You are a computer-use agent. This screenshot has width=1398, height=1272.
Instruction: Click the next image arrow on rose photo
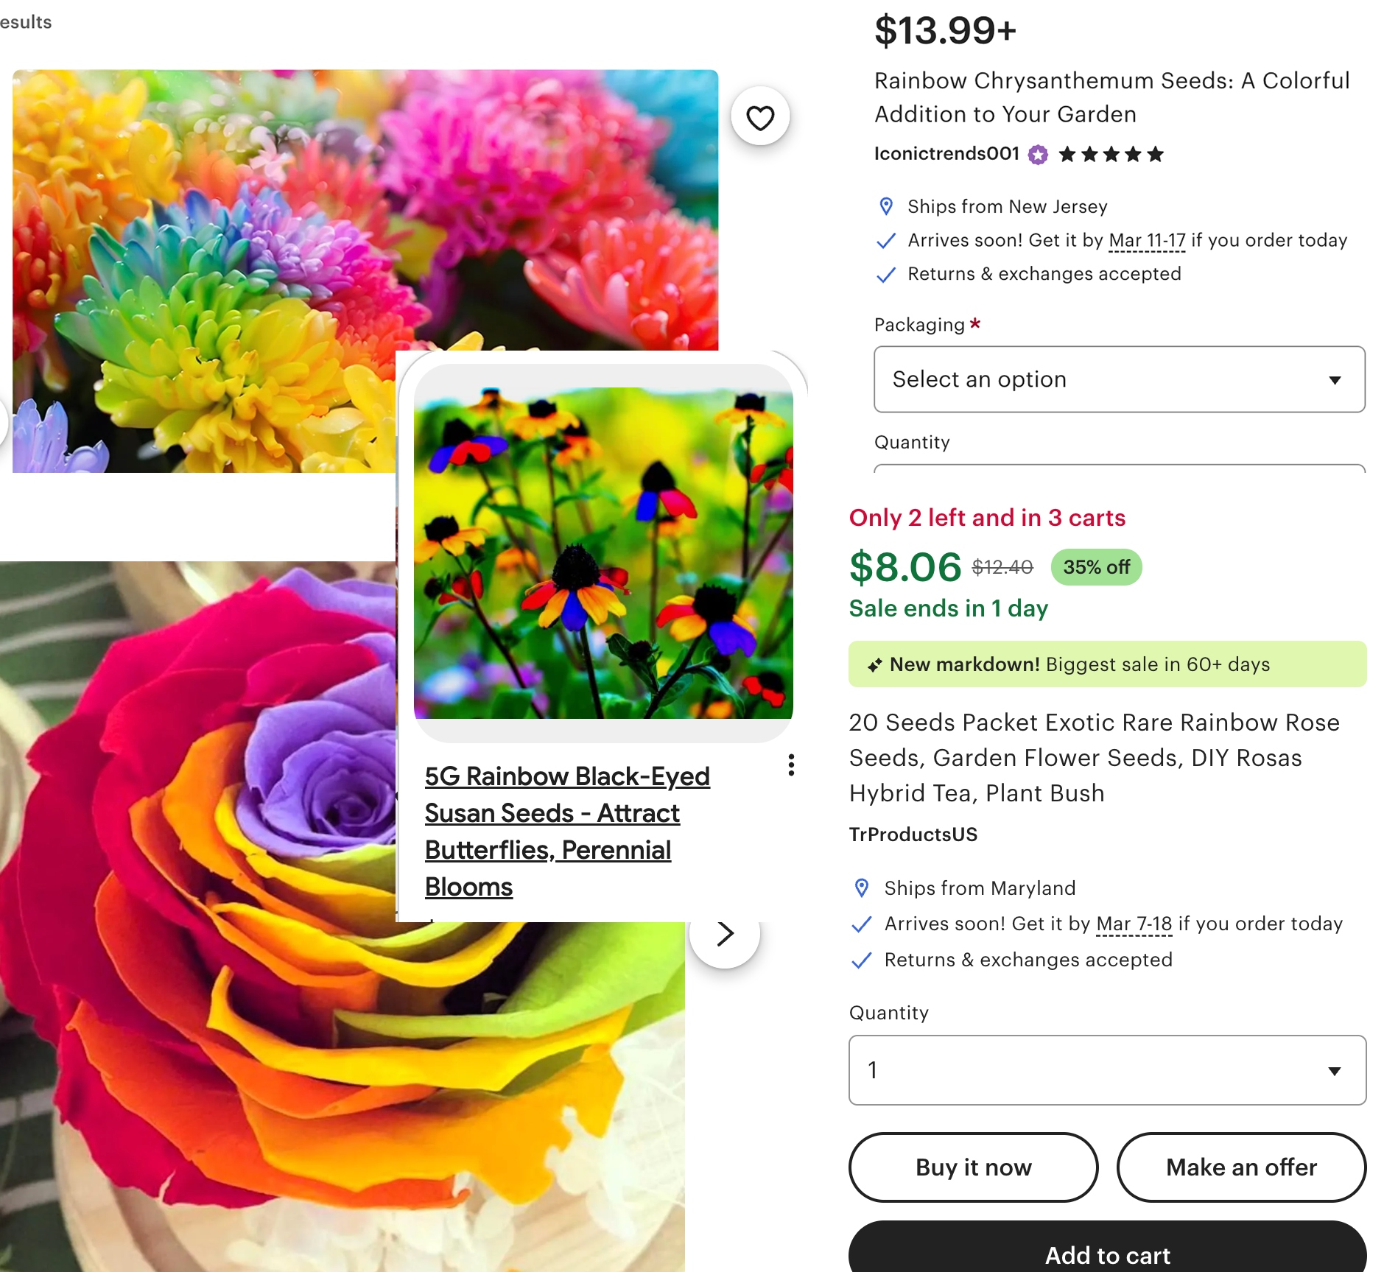pos(725,933)
